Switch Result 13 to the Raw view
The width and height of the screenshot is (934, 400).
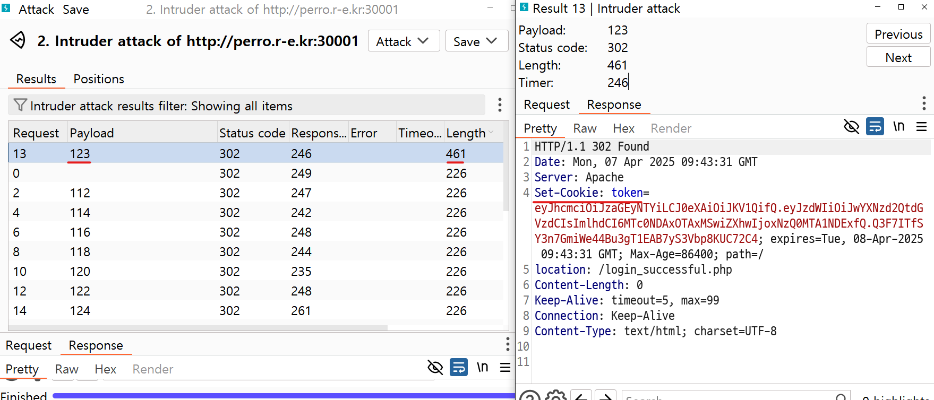point(585,128)
